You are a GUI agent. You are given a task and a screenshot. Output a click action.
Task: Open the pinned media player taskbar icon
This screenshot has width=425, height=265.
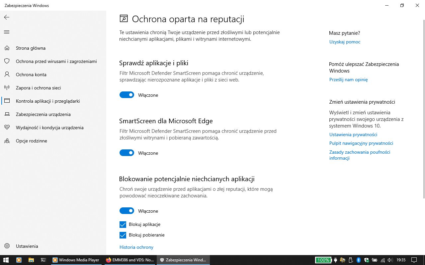(19, 260)
